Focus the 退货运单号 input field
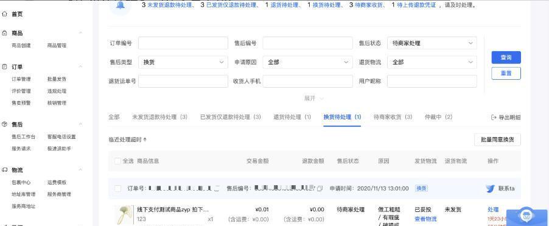This screenshot has height=226, width=549. [183, 81]
